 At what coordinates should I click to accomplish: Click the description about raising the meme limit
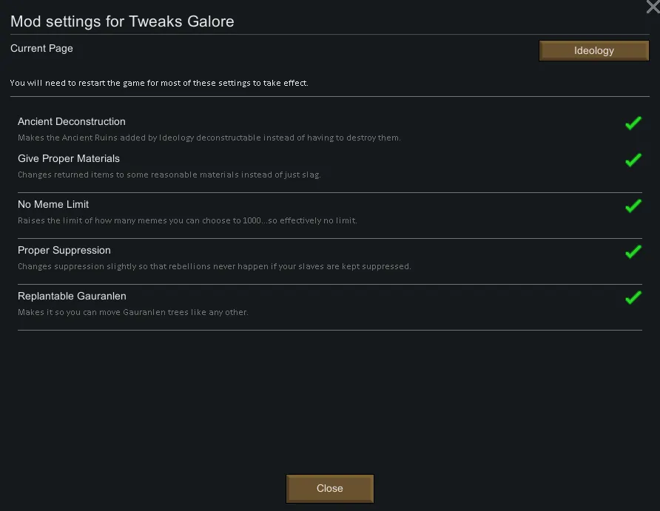pyautogui.click(x=187, y=220)
